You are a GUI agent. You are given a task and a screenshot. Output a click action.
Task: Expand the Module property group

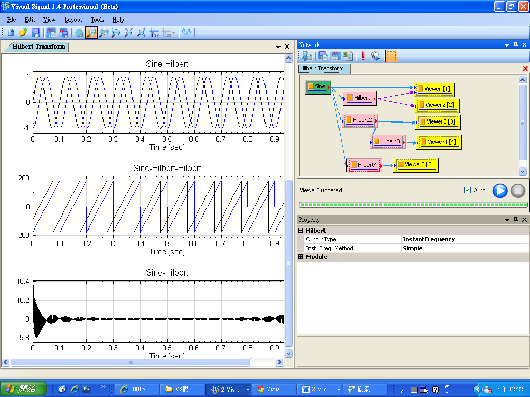click(x=301, y=257)
